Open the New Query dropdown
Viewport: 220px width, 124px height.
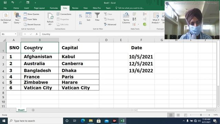[x=17, y=18]
